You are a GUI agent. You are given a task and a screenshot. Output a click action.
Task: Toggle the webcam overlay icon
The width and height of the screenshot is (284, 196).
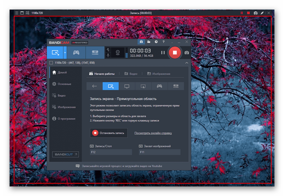coord(118,53)
